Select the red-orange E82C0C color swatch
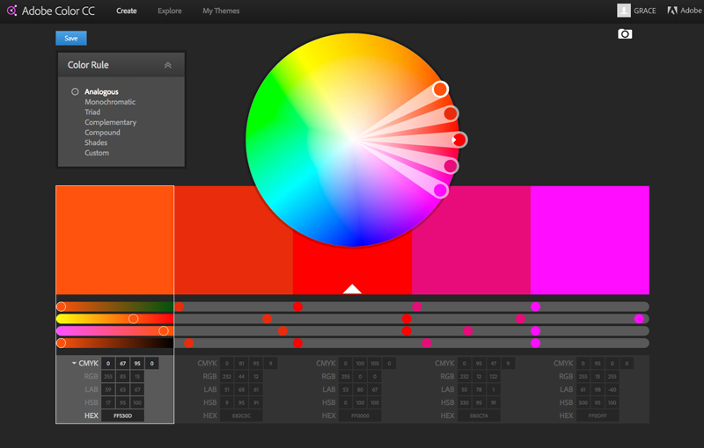The image size is (704, 448). pos(234,240)
